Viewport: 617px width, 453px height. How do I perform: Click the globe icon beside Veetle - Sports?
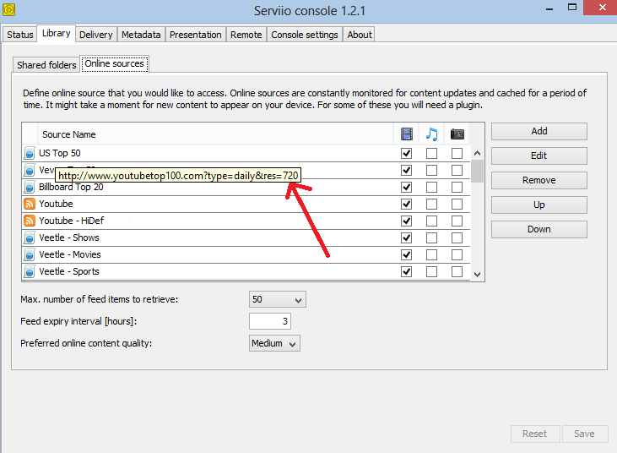point(30,272)
